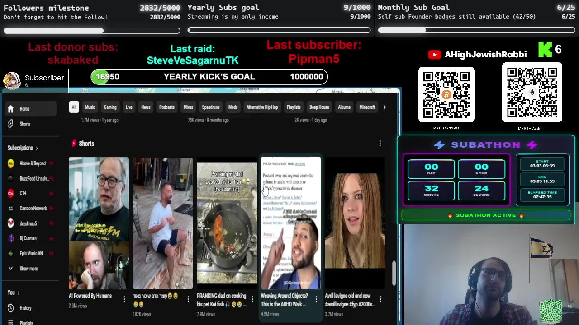Image resolution: width=579 pixels, height=325 pixels.
Task: Click the YouTube page vertical scrollbar
Action: (394, 273)
